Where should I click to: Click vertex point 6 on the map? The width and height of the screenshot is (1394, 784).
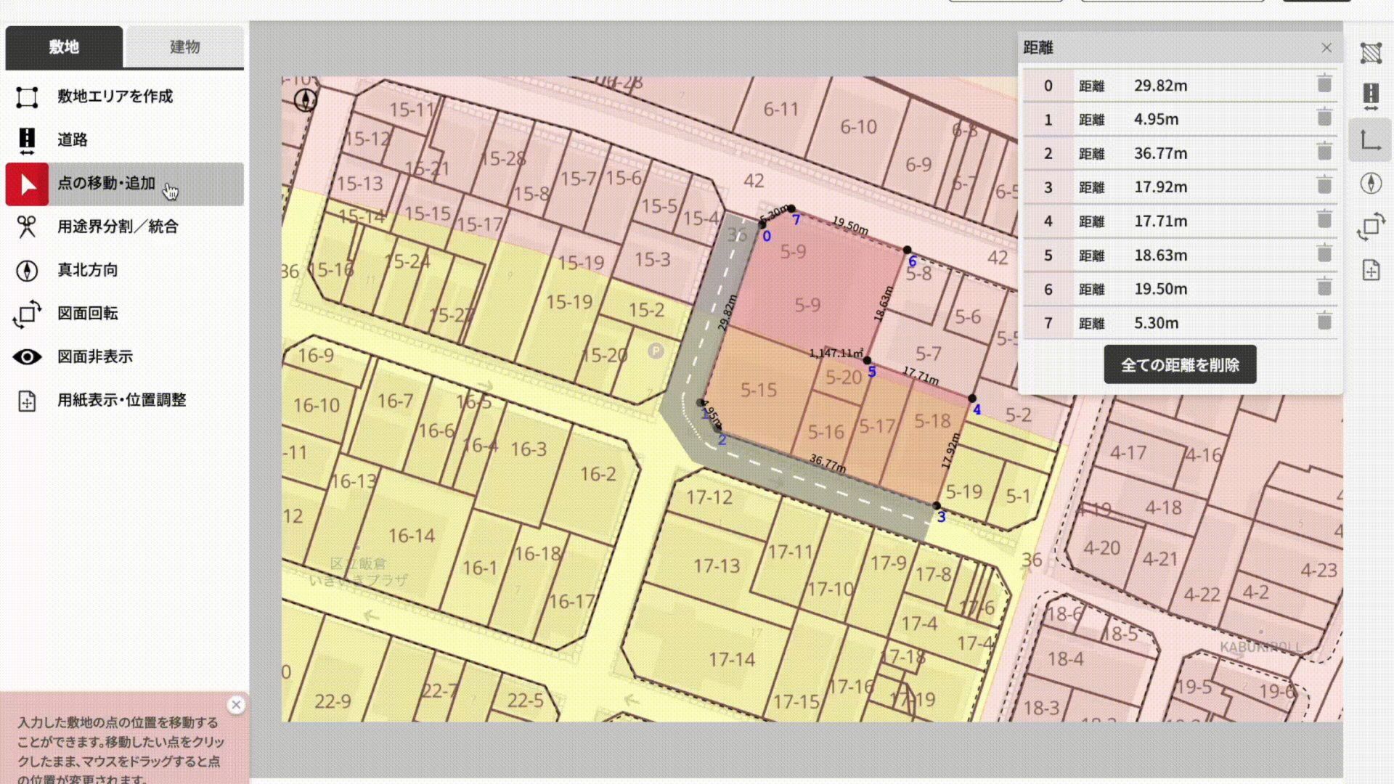907,250
